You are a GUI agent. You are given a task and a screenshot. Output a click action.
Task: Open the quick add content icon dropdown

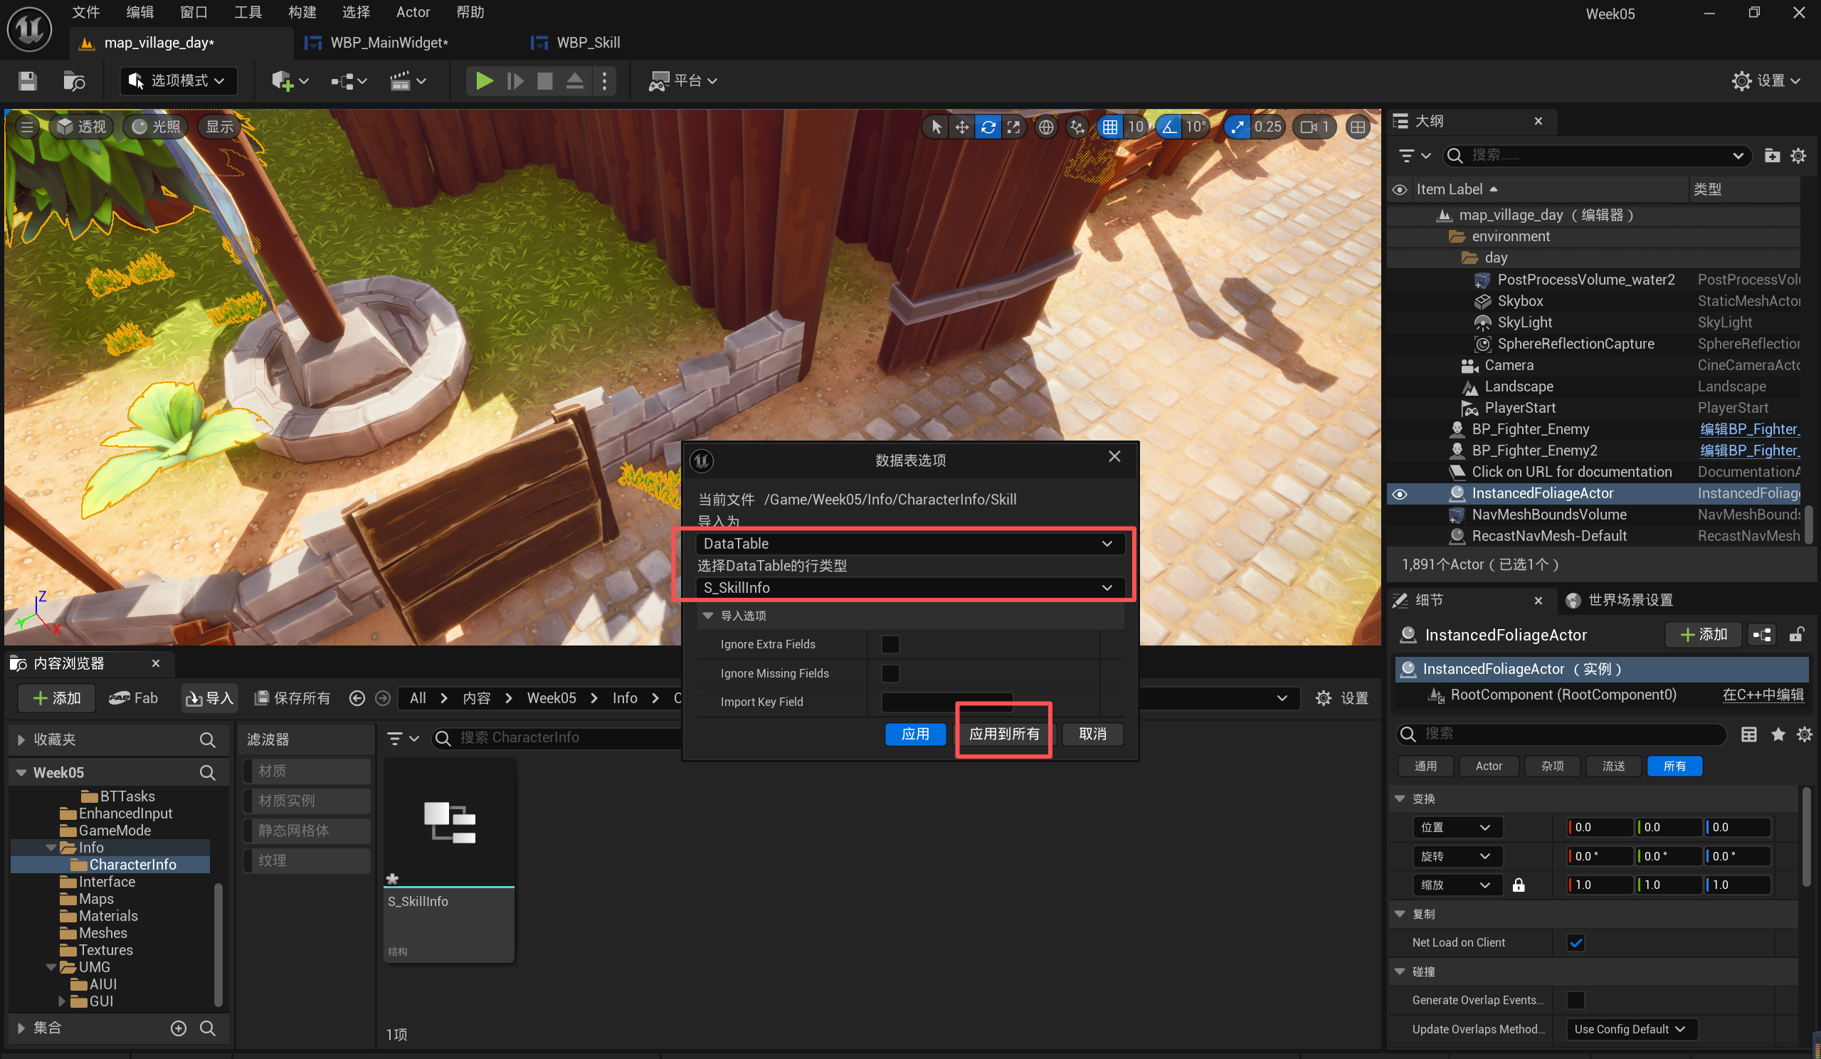coord(290,81)
